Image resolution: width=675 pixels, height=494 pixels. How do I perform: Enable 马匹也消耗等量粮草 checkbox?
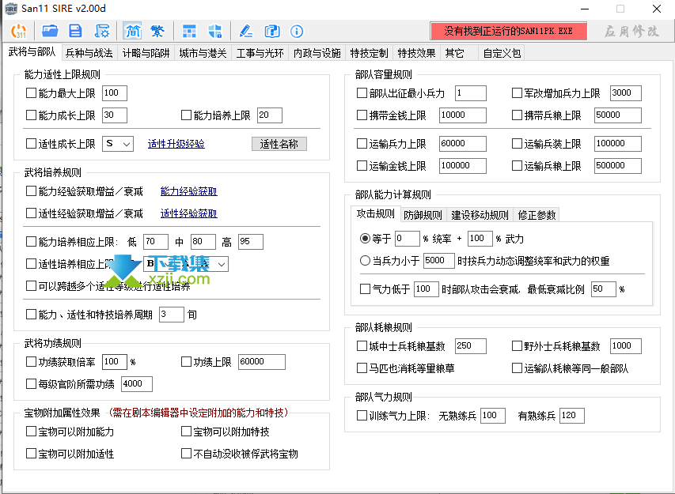pos(362,368)
